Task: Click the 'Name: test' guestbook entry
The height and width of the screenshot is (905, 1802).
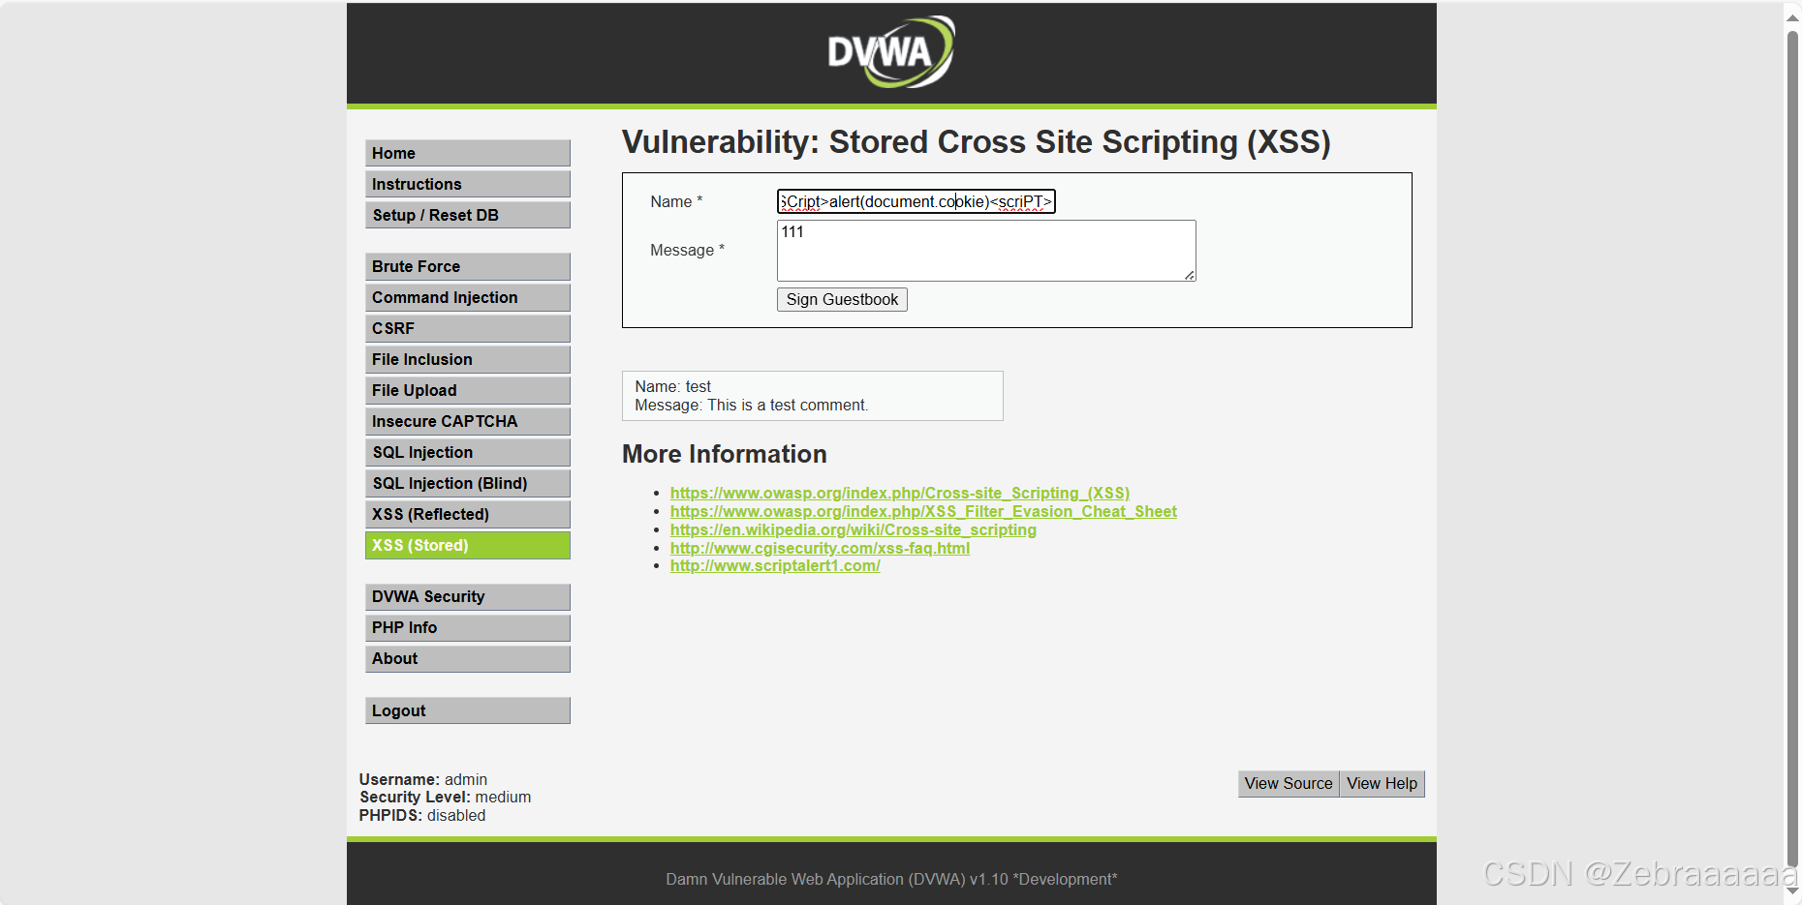Action: (672, 386)
